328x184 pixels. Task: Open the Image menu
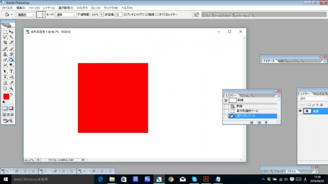pos(34,8)
